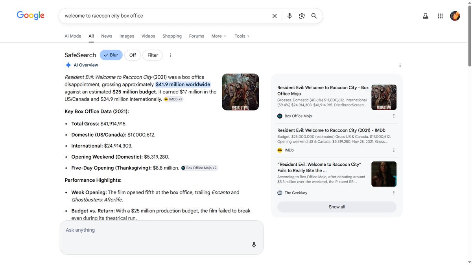
Task: Switch to AI Mode tab
Action: [73, 36]
